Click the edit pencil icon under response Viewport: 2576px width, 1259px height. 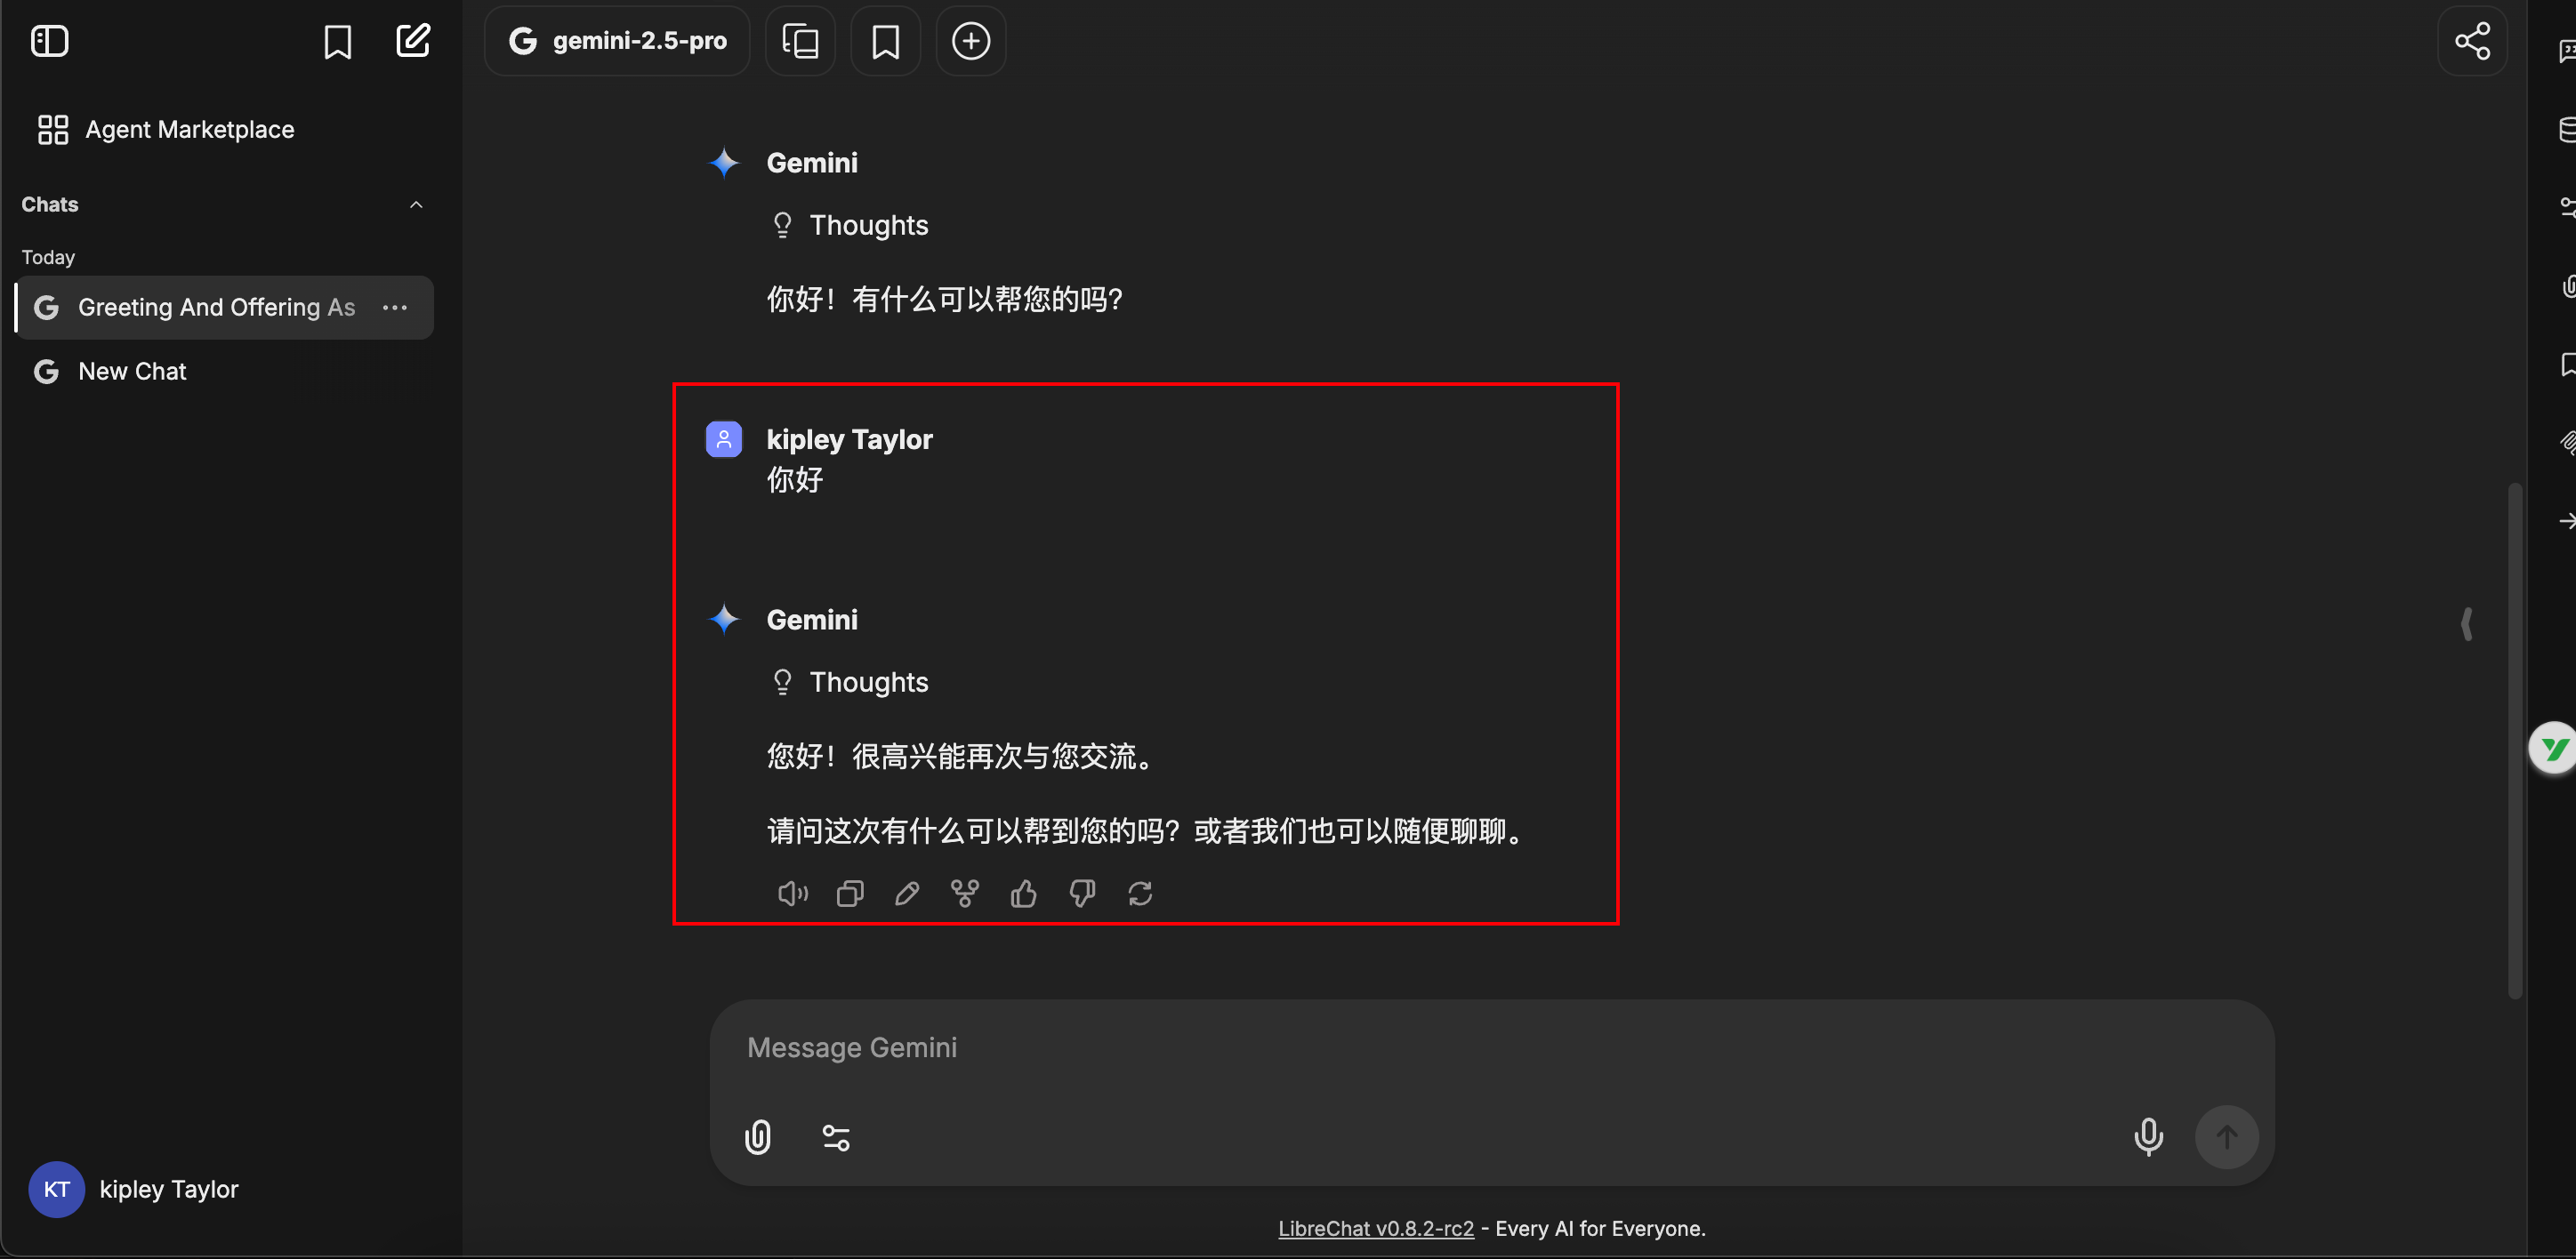point(907,894)
